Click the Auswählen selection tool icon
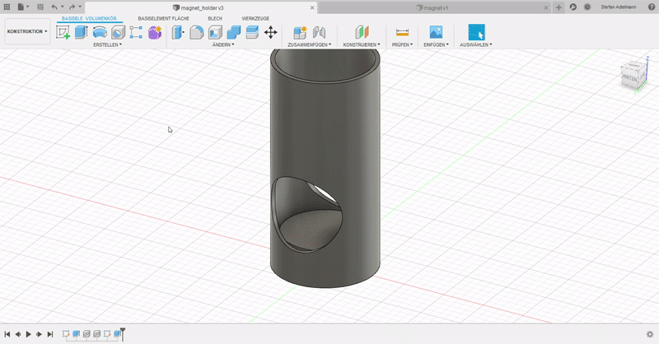Viewport: 659px width, 344px height. [x=476, y=32]
